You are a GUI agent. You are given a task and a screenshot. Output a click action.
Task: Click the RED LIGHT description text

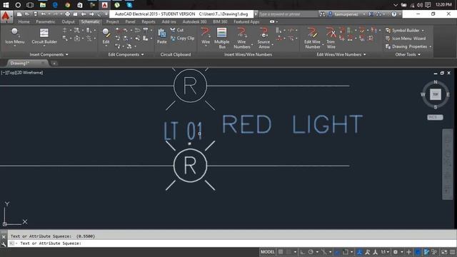tap(292, 124)
